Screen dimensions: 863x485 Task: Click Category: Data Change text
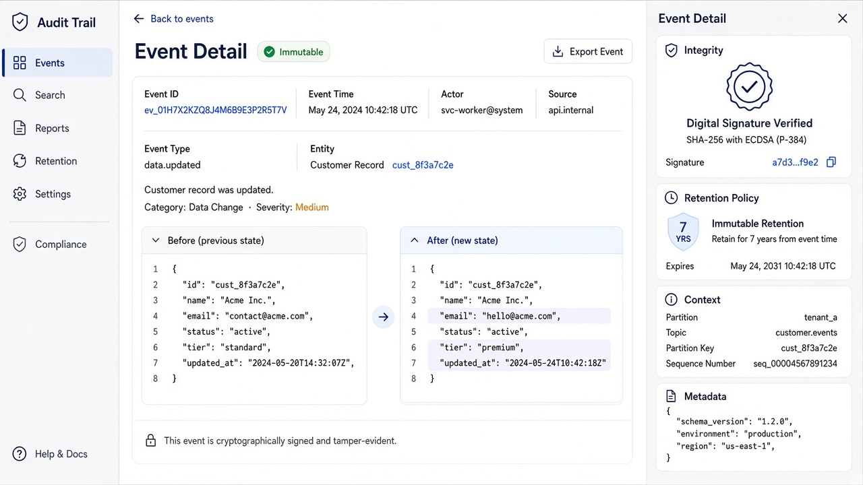pyautogui.click(x=194, y=207)
